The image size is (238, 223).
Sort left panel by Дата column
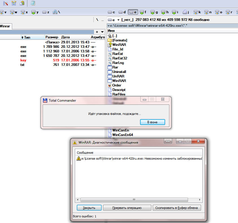[x=75, y=37]
